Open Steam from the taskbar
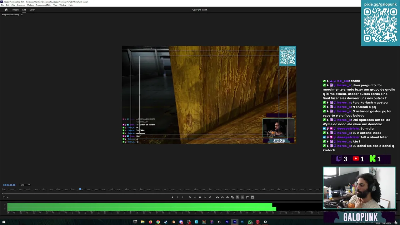This screenshot has height=225, width=400. coord(166,222)
